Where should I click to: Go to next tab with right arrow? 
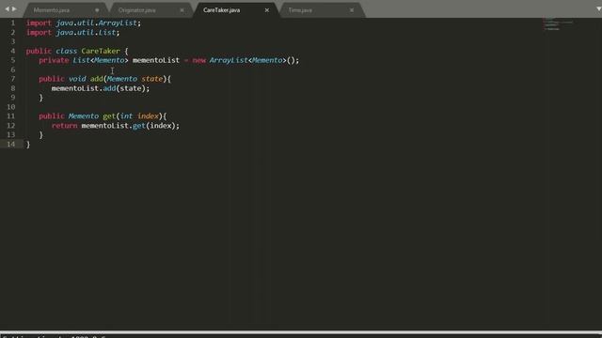14,8
